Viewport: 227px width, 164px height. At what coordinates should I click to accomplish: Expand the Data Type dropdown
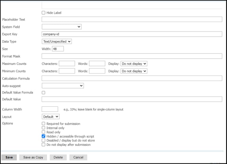57,41
